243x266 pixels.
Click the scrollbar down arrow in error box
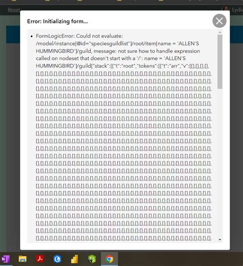[x=220, y=240]
